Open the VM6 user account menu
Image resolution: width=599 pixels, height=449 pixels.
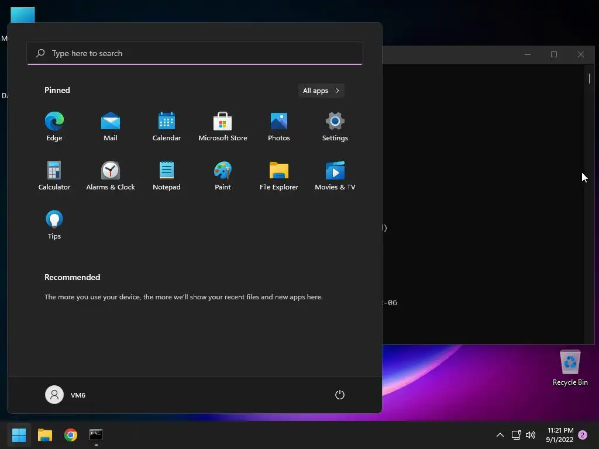[x=66, y=395]
